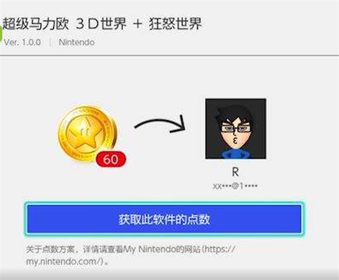Click the 3D世界 part of title

point(101,24)
